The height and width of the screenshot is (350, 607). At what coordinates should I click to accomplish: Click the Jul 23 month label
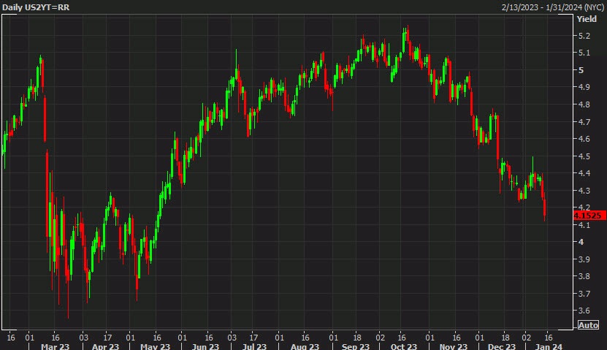click(x=254, y=346)
